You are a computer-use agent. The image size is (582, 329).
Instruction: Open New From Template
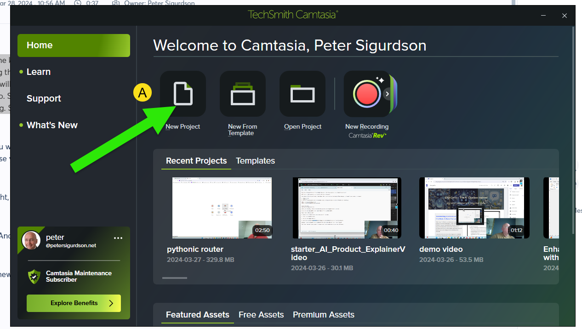point(243,94)
